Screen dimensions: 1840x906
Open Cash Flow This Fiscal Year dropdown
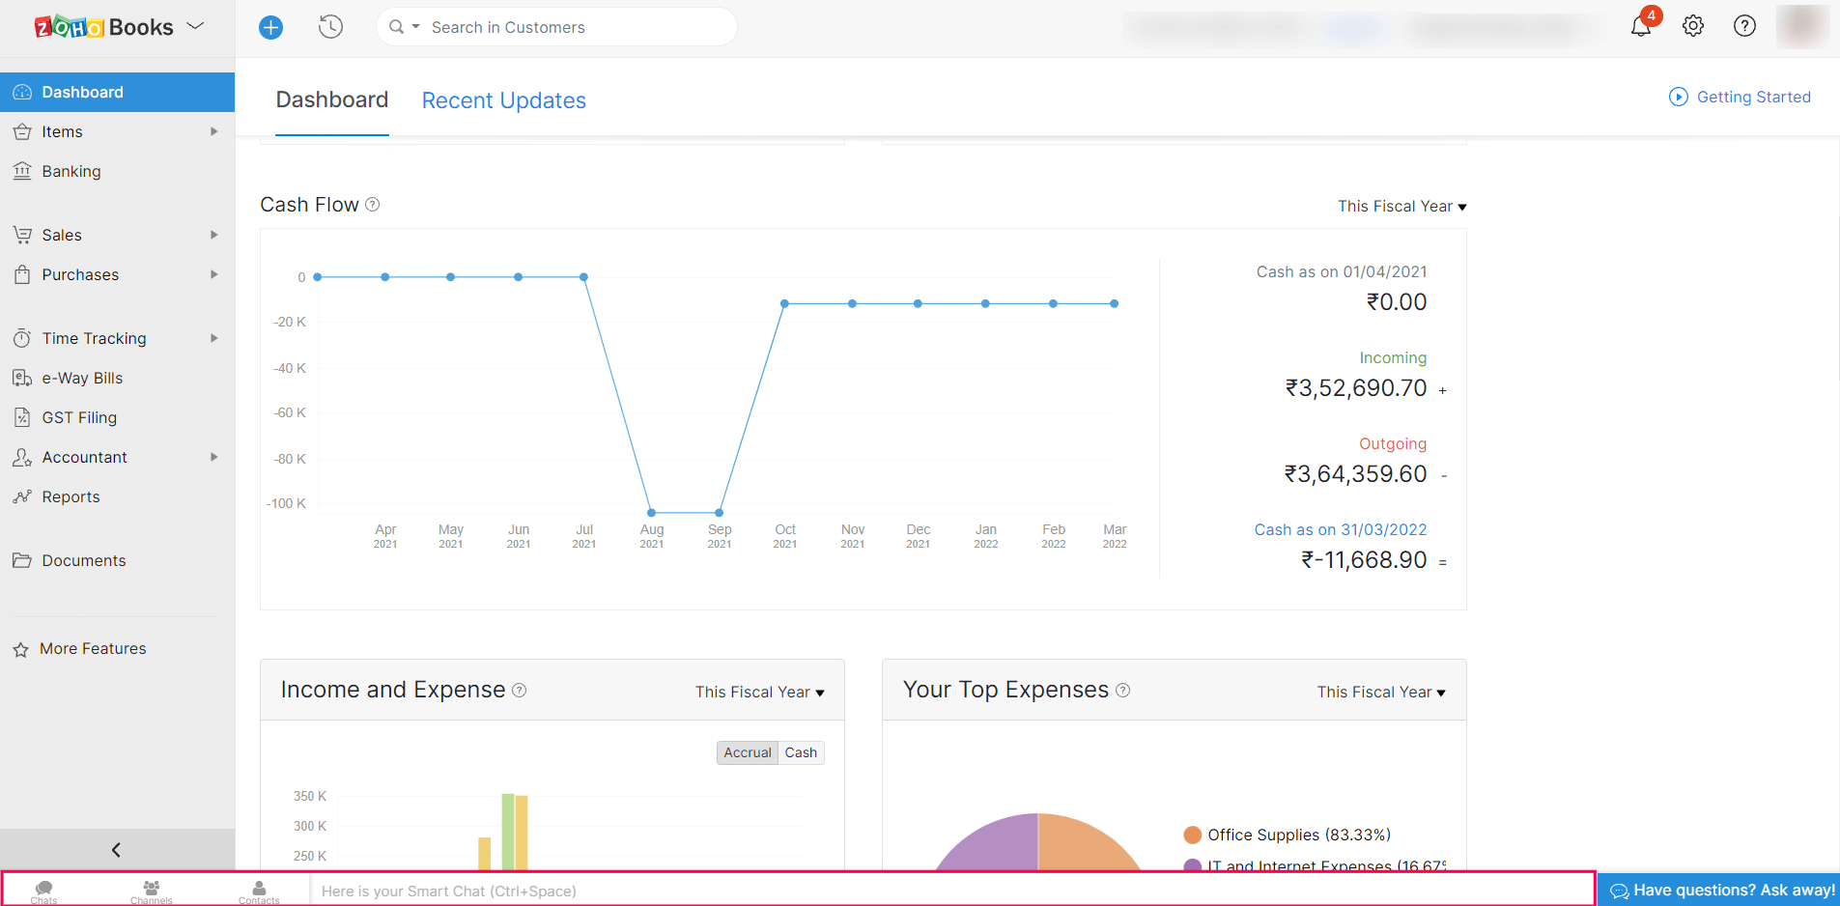point(1401,207)
